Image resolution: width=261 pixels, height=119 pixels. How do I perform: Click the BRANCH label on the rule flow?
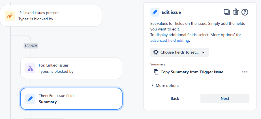pyautogui.click(x=31, y=45)
